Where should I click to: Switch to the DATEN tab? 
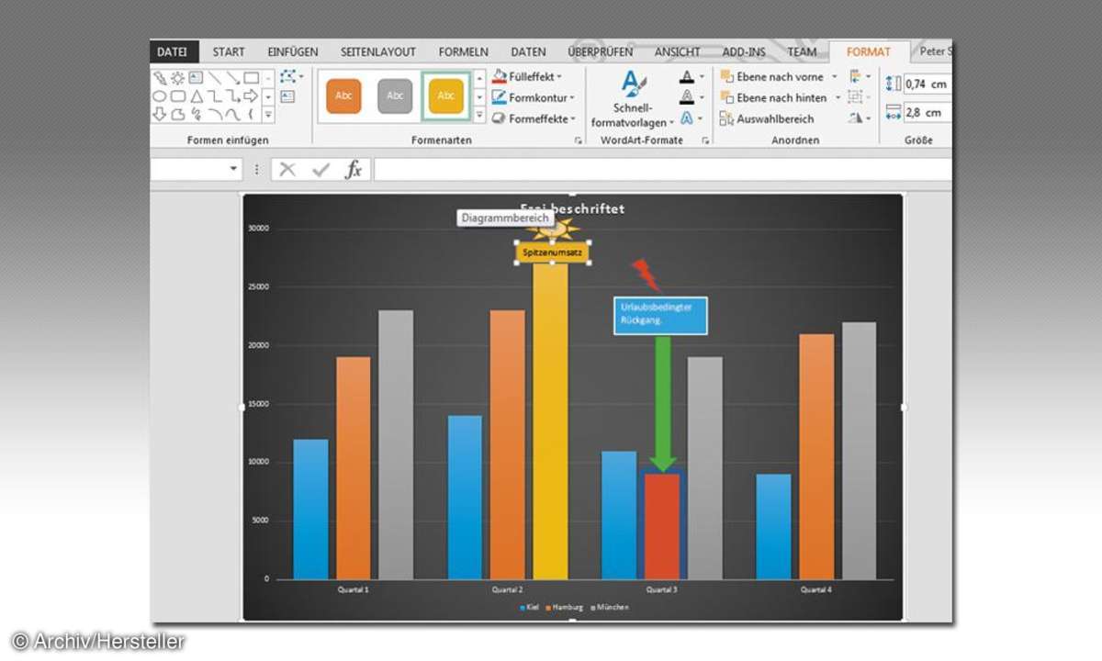tap(528, 52)
